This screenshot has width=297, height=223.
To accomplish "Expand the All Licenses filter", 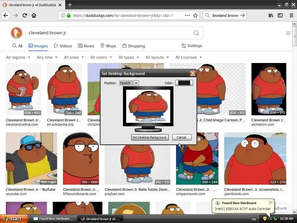I will click(x=189, y=57).
